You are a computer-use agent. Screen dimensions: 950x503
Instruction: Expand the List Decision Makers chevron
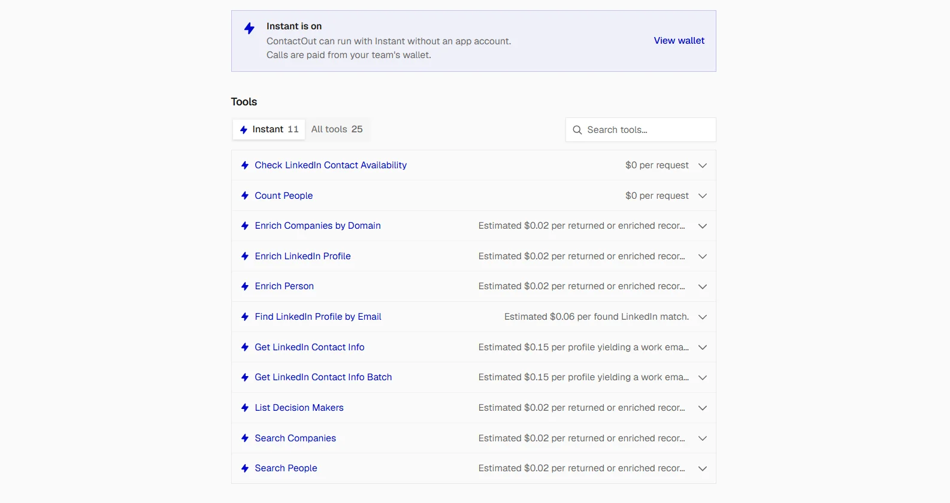703,408
